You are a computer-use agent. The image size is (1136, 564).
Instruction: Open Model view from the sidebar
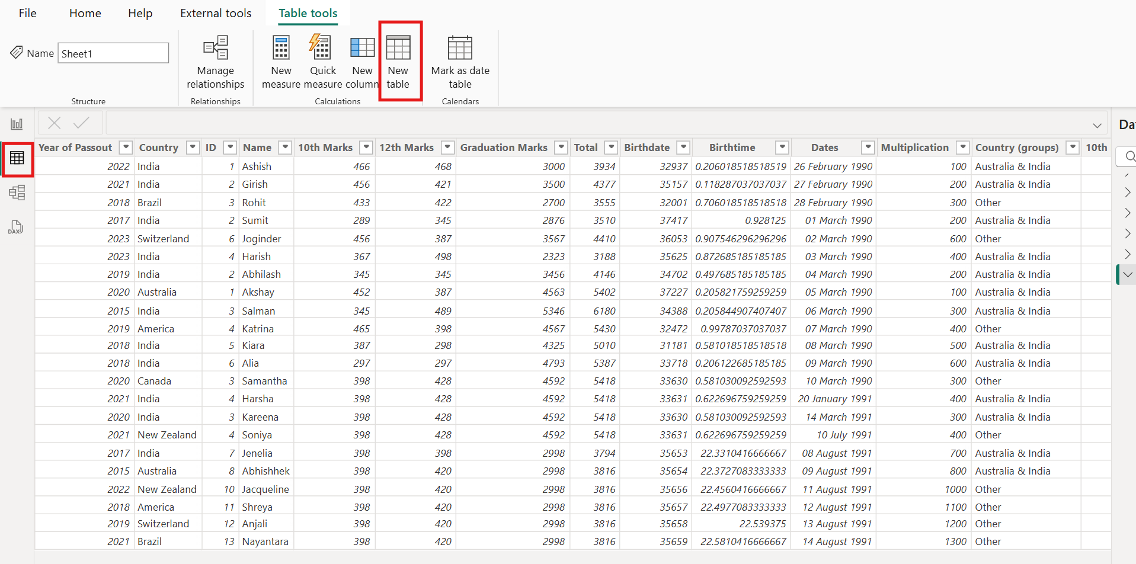tap(18, 192)
